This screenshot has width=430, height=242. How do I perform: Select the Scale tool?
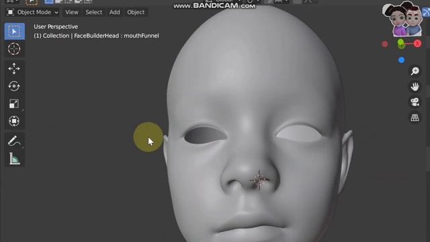pos(14,104)
